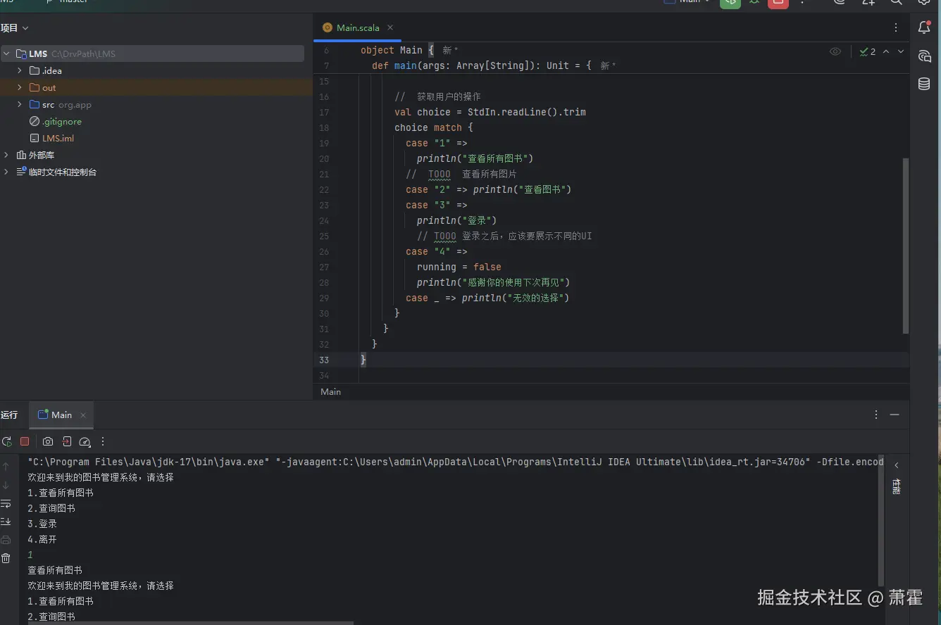Open notifications bell on right sidebar

(924, 27)
